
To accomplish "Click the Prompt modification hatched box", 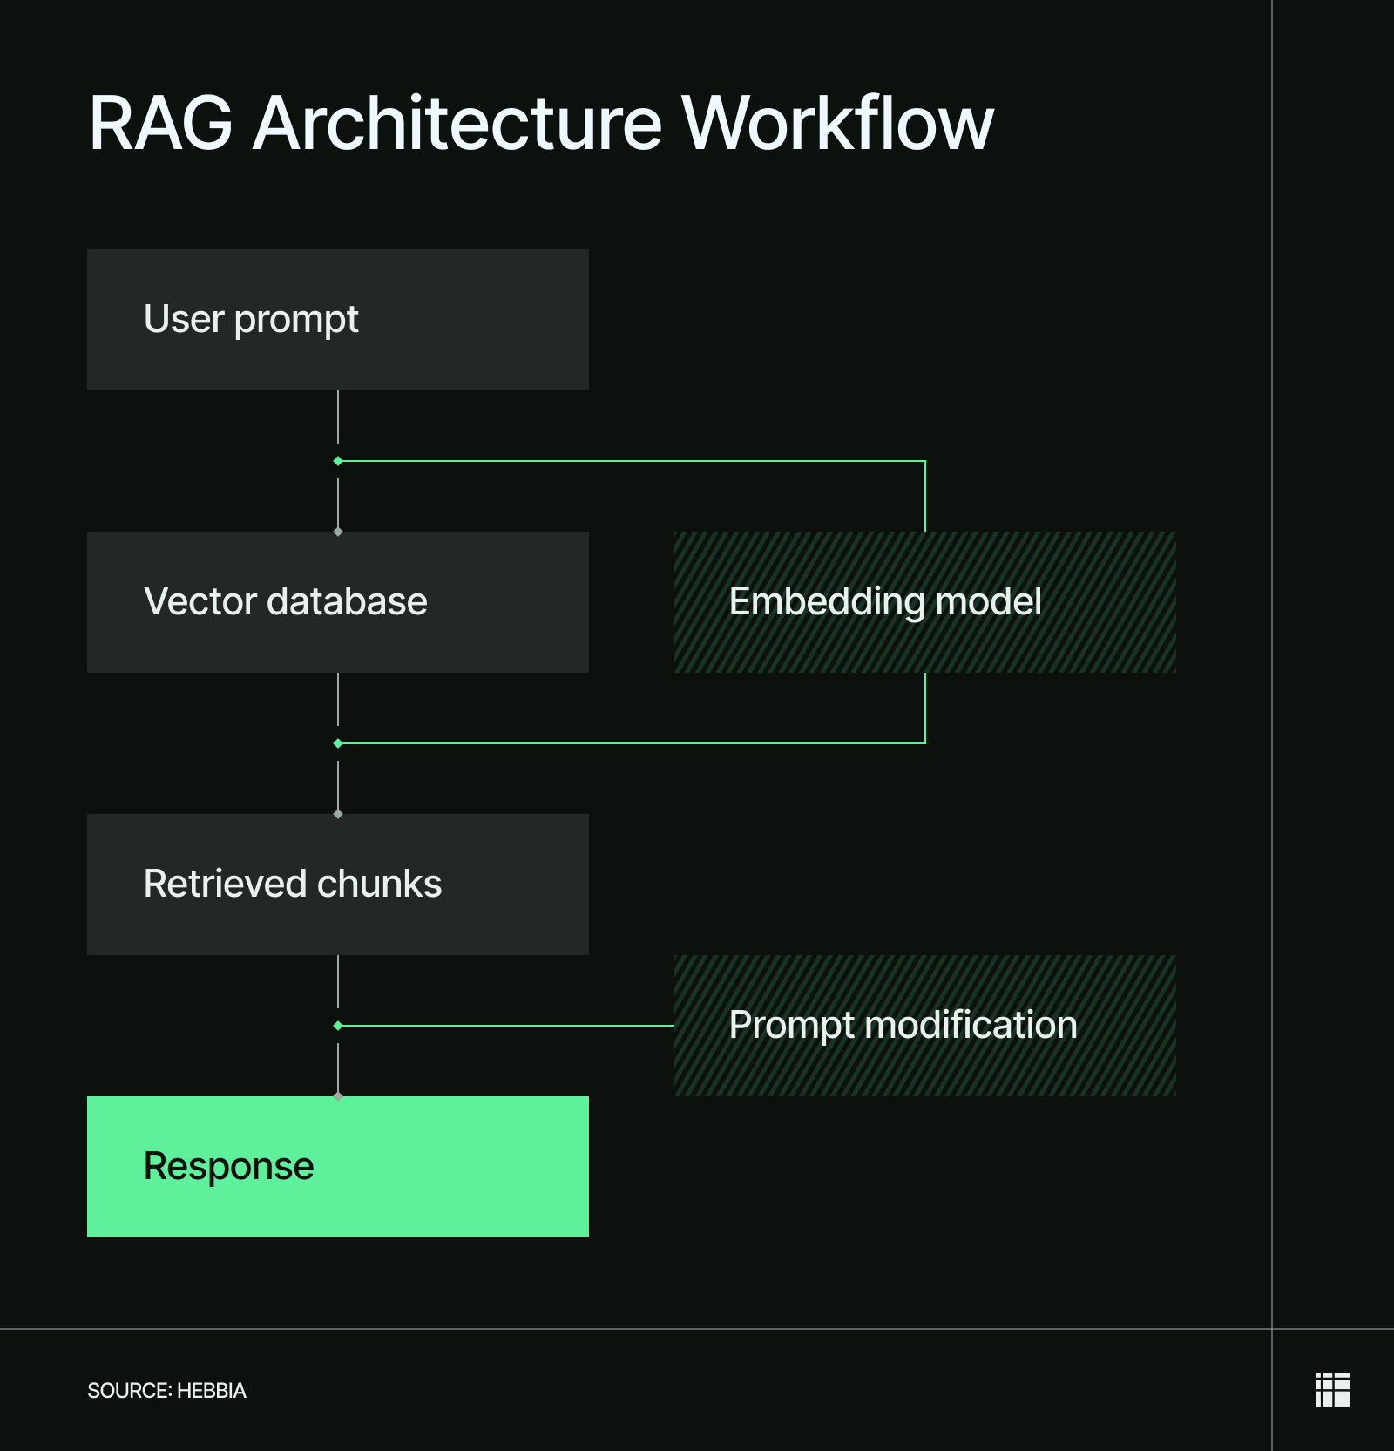I will tap(925, 1026).
